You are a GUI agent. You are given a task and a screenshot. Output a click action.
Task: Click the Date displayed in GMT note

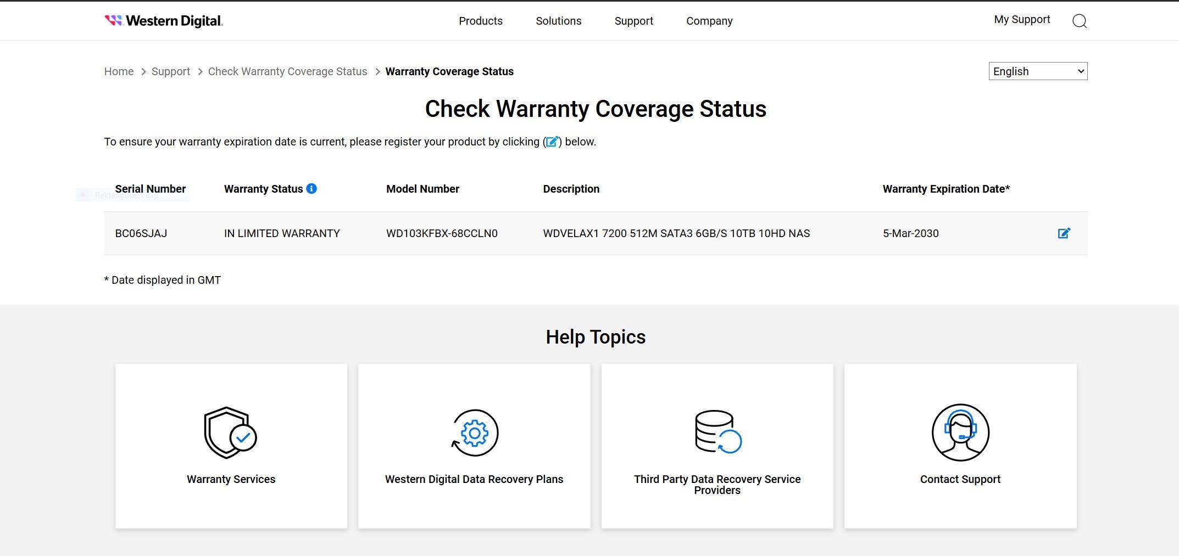[163, 280]
